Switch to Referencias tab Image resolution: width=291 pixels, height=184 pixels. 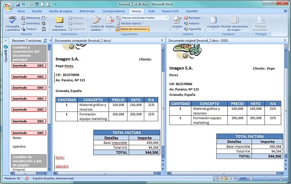87,11
